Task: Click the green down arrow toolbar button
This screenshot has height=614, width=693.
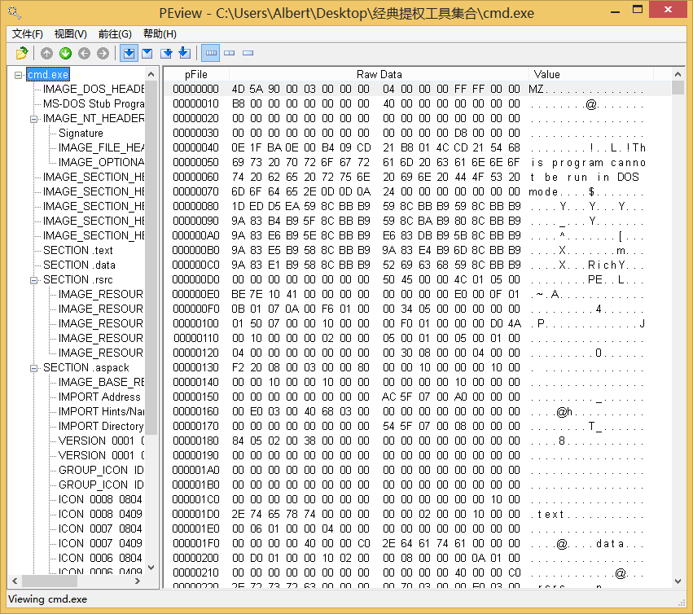Action: pyautogui.click(x=65, y=53)
